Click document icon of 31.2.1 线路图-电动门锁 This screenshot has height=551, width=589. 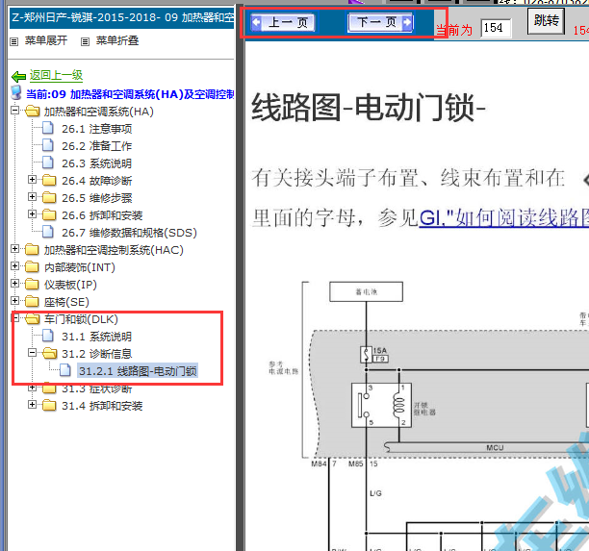(65, 370)
